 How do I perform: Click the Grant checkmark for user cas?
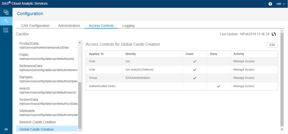[x=195, y=61]
